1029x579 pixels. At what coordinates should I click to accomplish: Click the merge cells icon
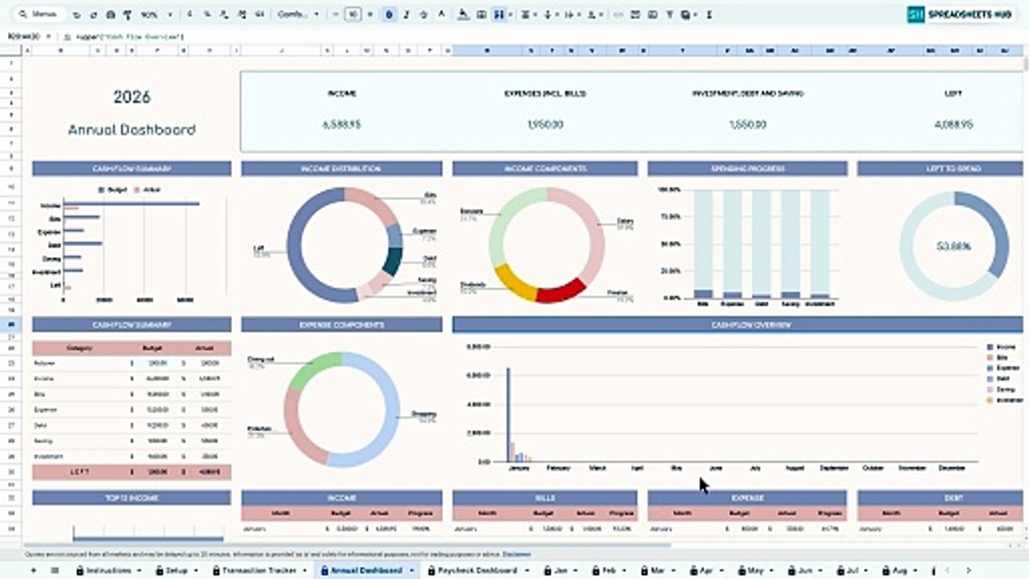[x=498, y=14]
